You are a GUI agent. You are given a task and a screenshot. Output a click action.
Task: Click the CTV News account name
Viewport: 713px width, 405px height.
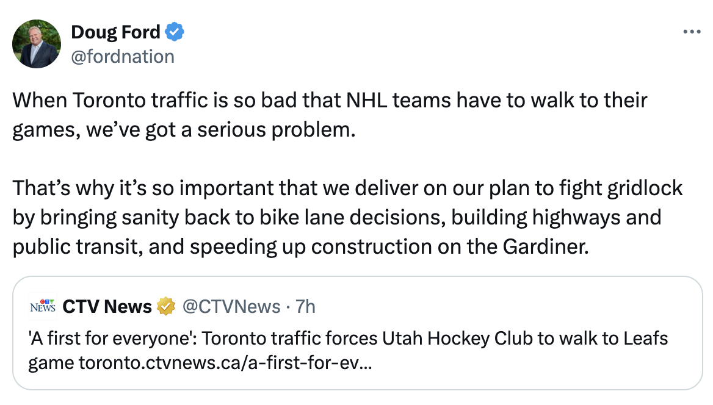(107, 306)
